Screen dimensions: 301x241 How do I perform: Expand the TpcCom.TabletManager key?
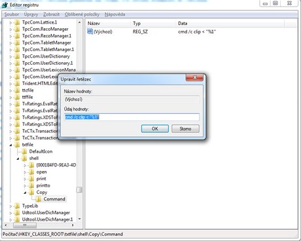click(10, 43)
